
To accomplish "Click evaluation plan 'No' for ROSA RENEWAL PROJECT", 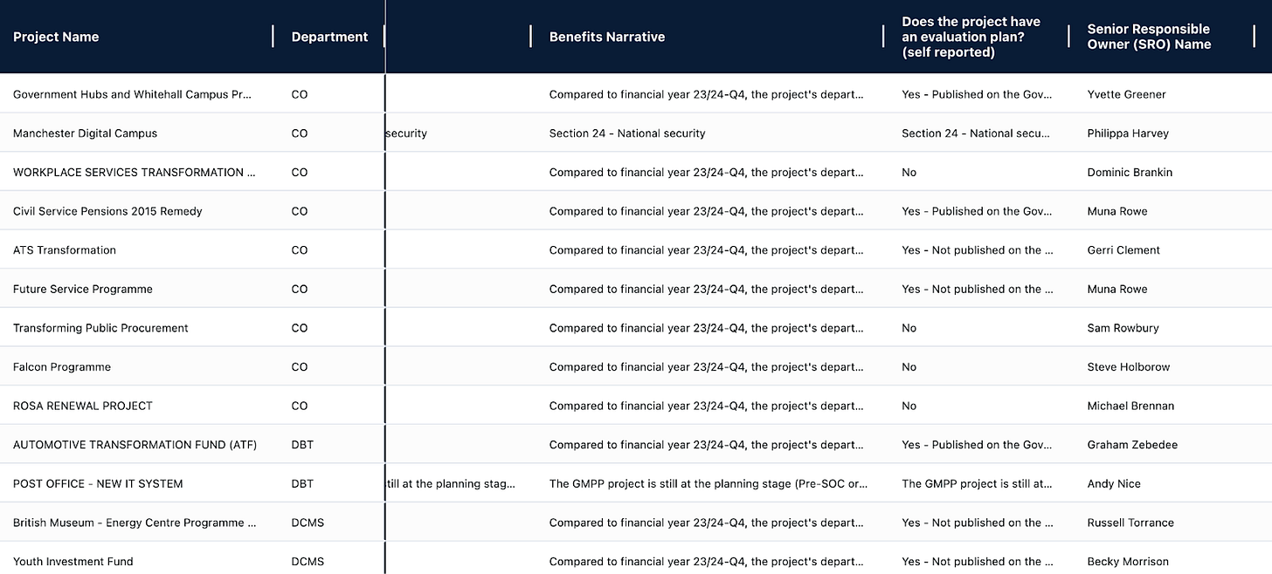I will 909,406.
